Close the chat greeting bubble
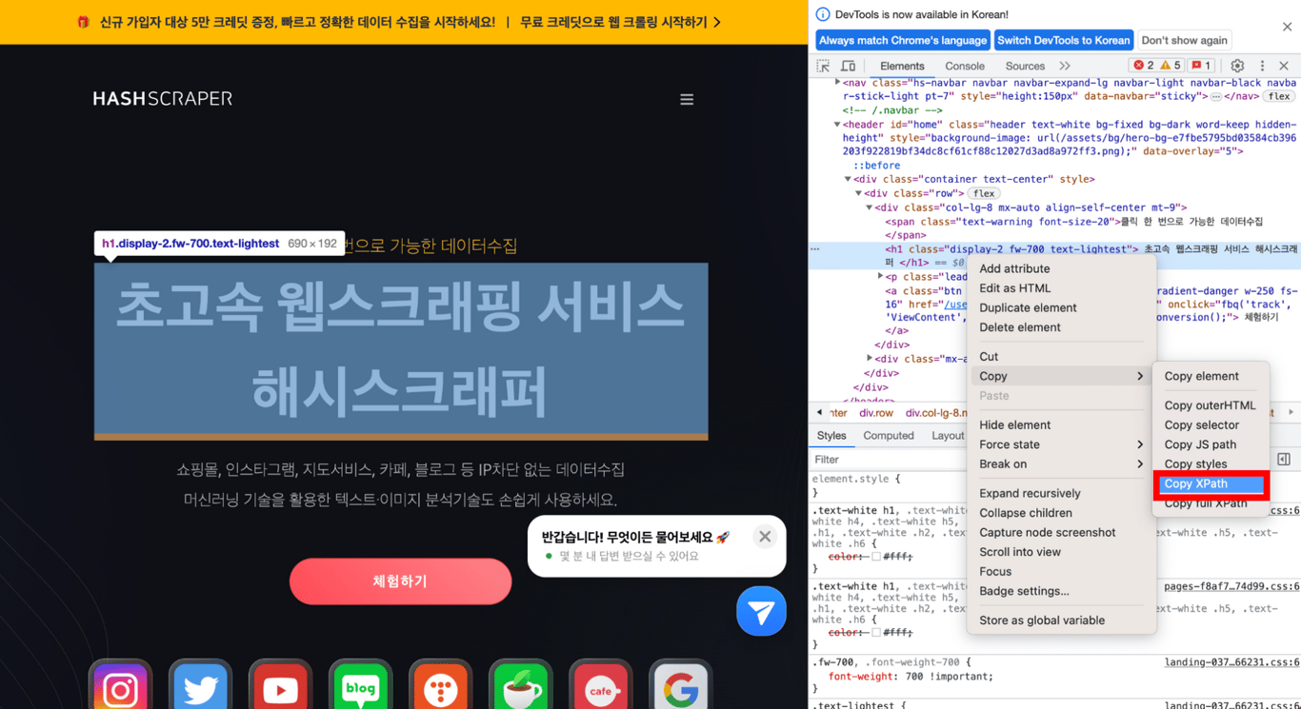Viewport: 1301px width, 709px height. (765, 537)
